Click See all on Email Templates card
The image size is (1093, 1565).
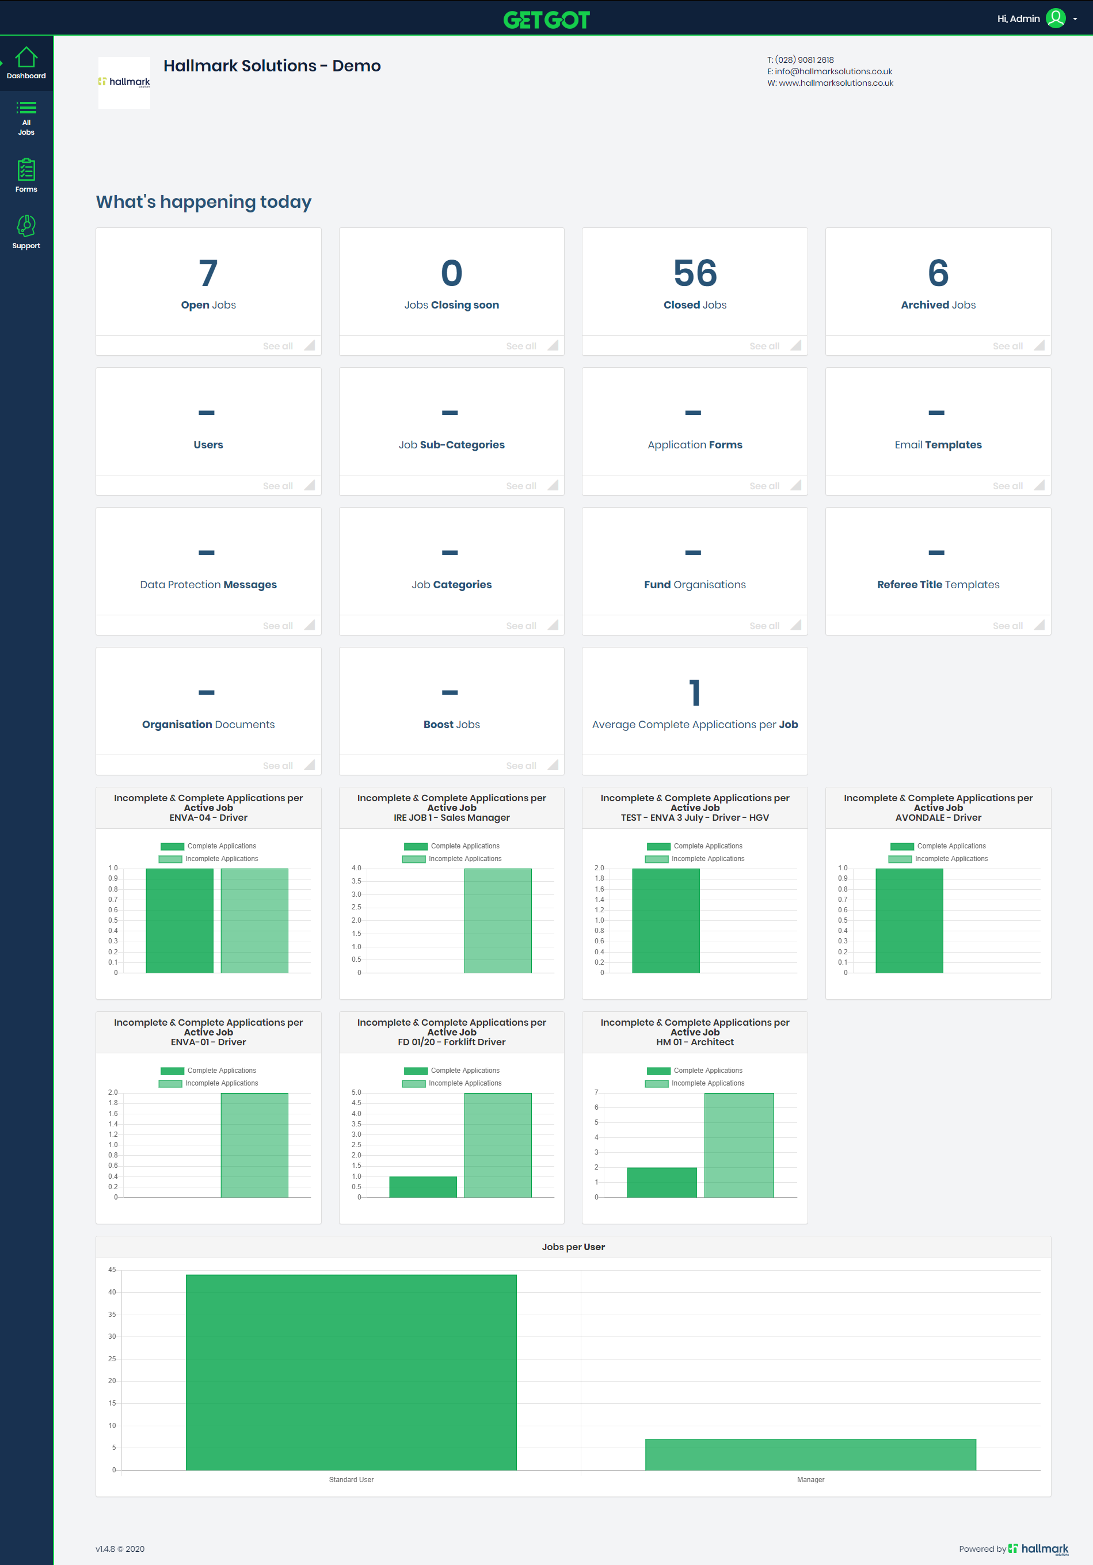pos(1008,486)
